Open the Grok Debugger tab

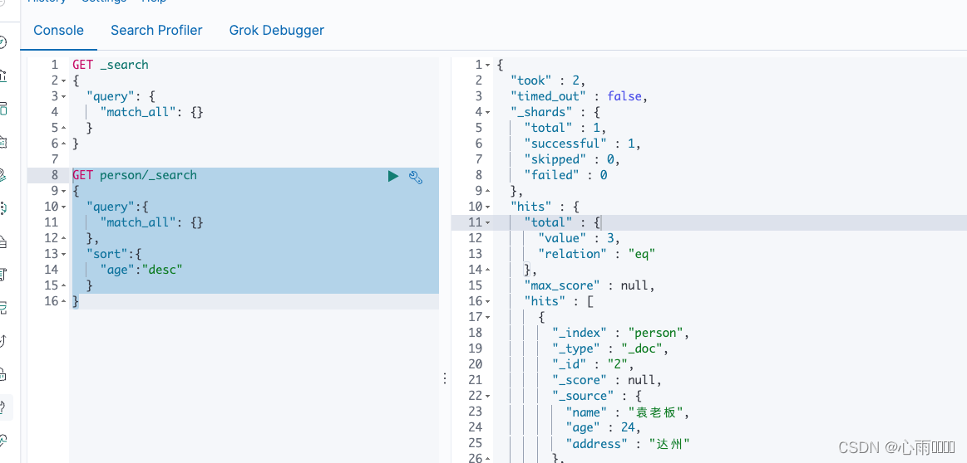(x=277, y=30)
